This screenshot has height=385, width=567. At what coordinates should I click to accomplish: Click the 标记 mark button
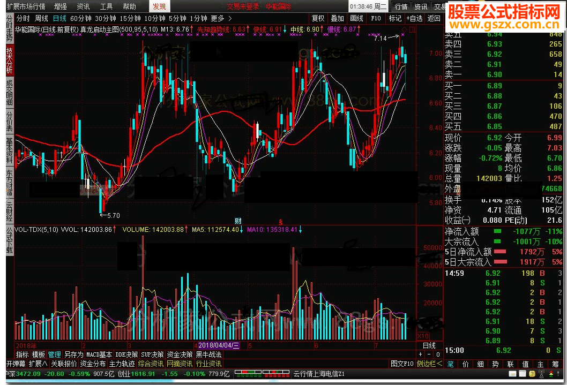coord(395,18)
